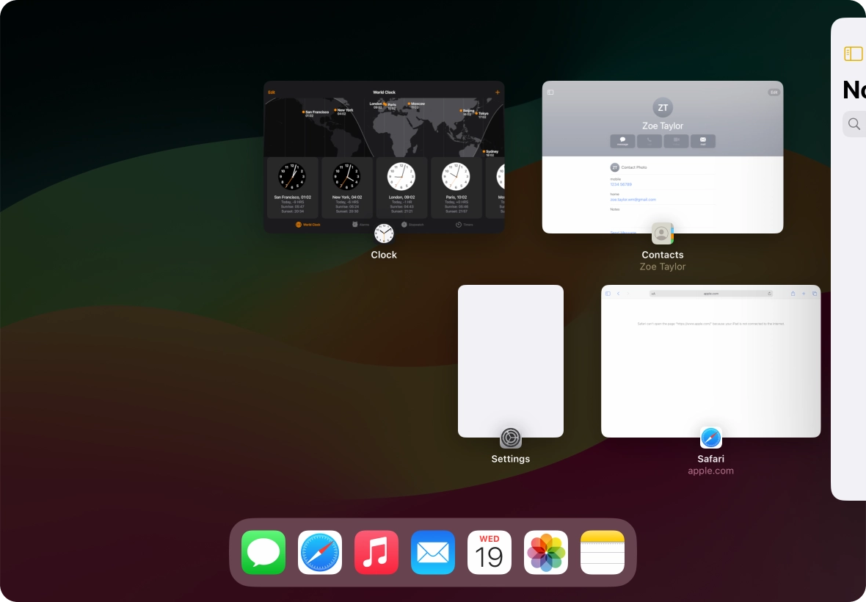Image resolution: width=866 pixels, height=602 pixels.
Task: Launch Photos app from dock
Action: (546, 552)
